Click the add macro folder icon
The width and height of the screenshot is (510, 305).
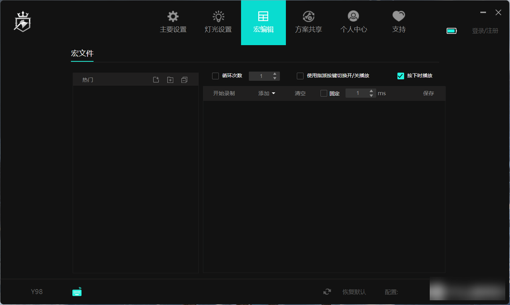click(170, 80)
